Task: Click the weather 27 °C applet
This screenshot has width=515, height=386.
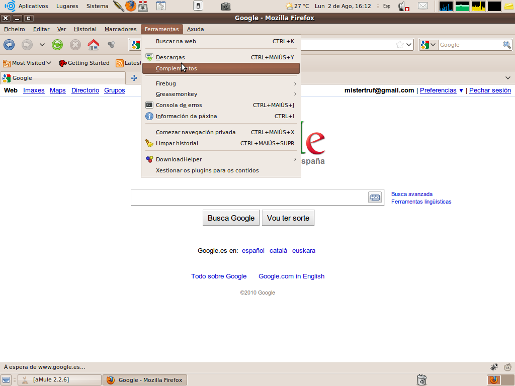Action: (297, 6)
